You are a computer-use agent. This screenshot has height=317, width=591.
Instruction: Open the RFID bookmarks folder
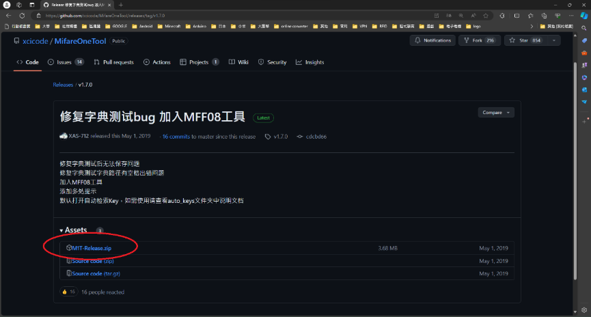click(379, 27)
